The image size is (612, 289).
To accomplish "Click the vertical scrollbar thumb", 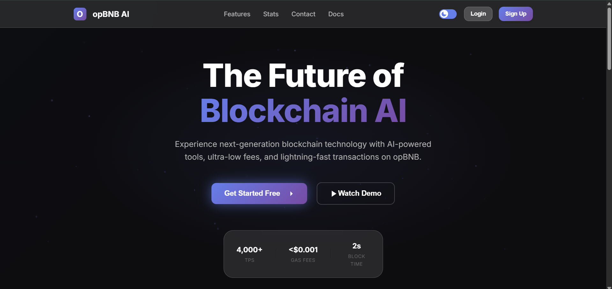I will pos(609,38).
